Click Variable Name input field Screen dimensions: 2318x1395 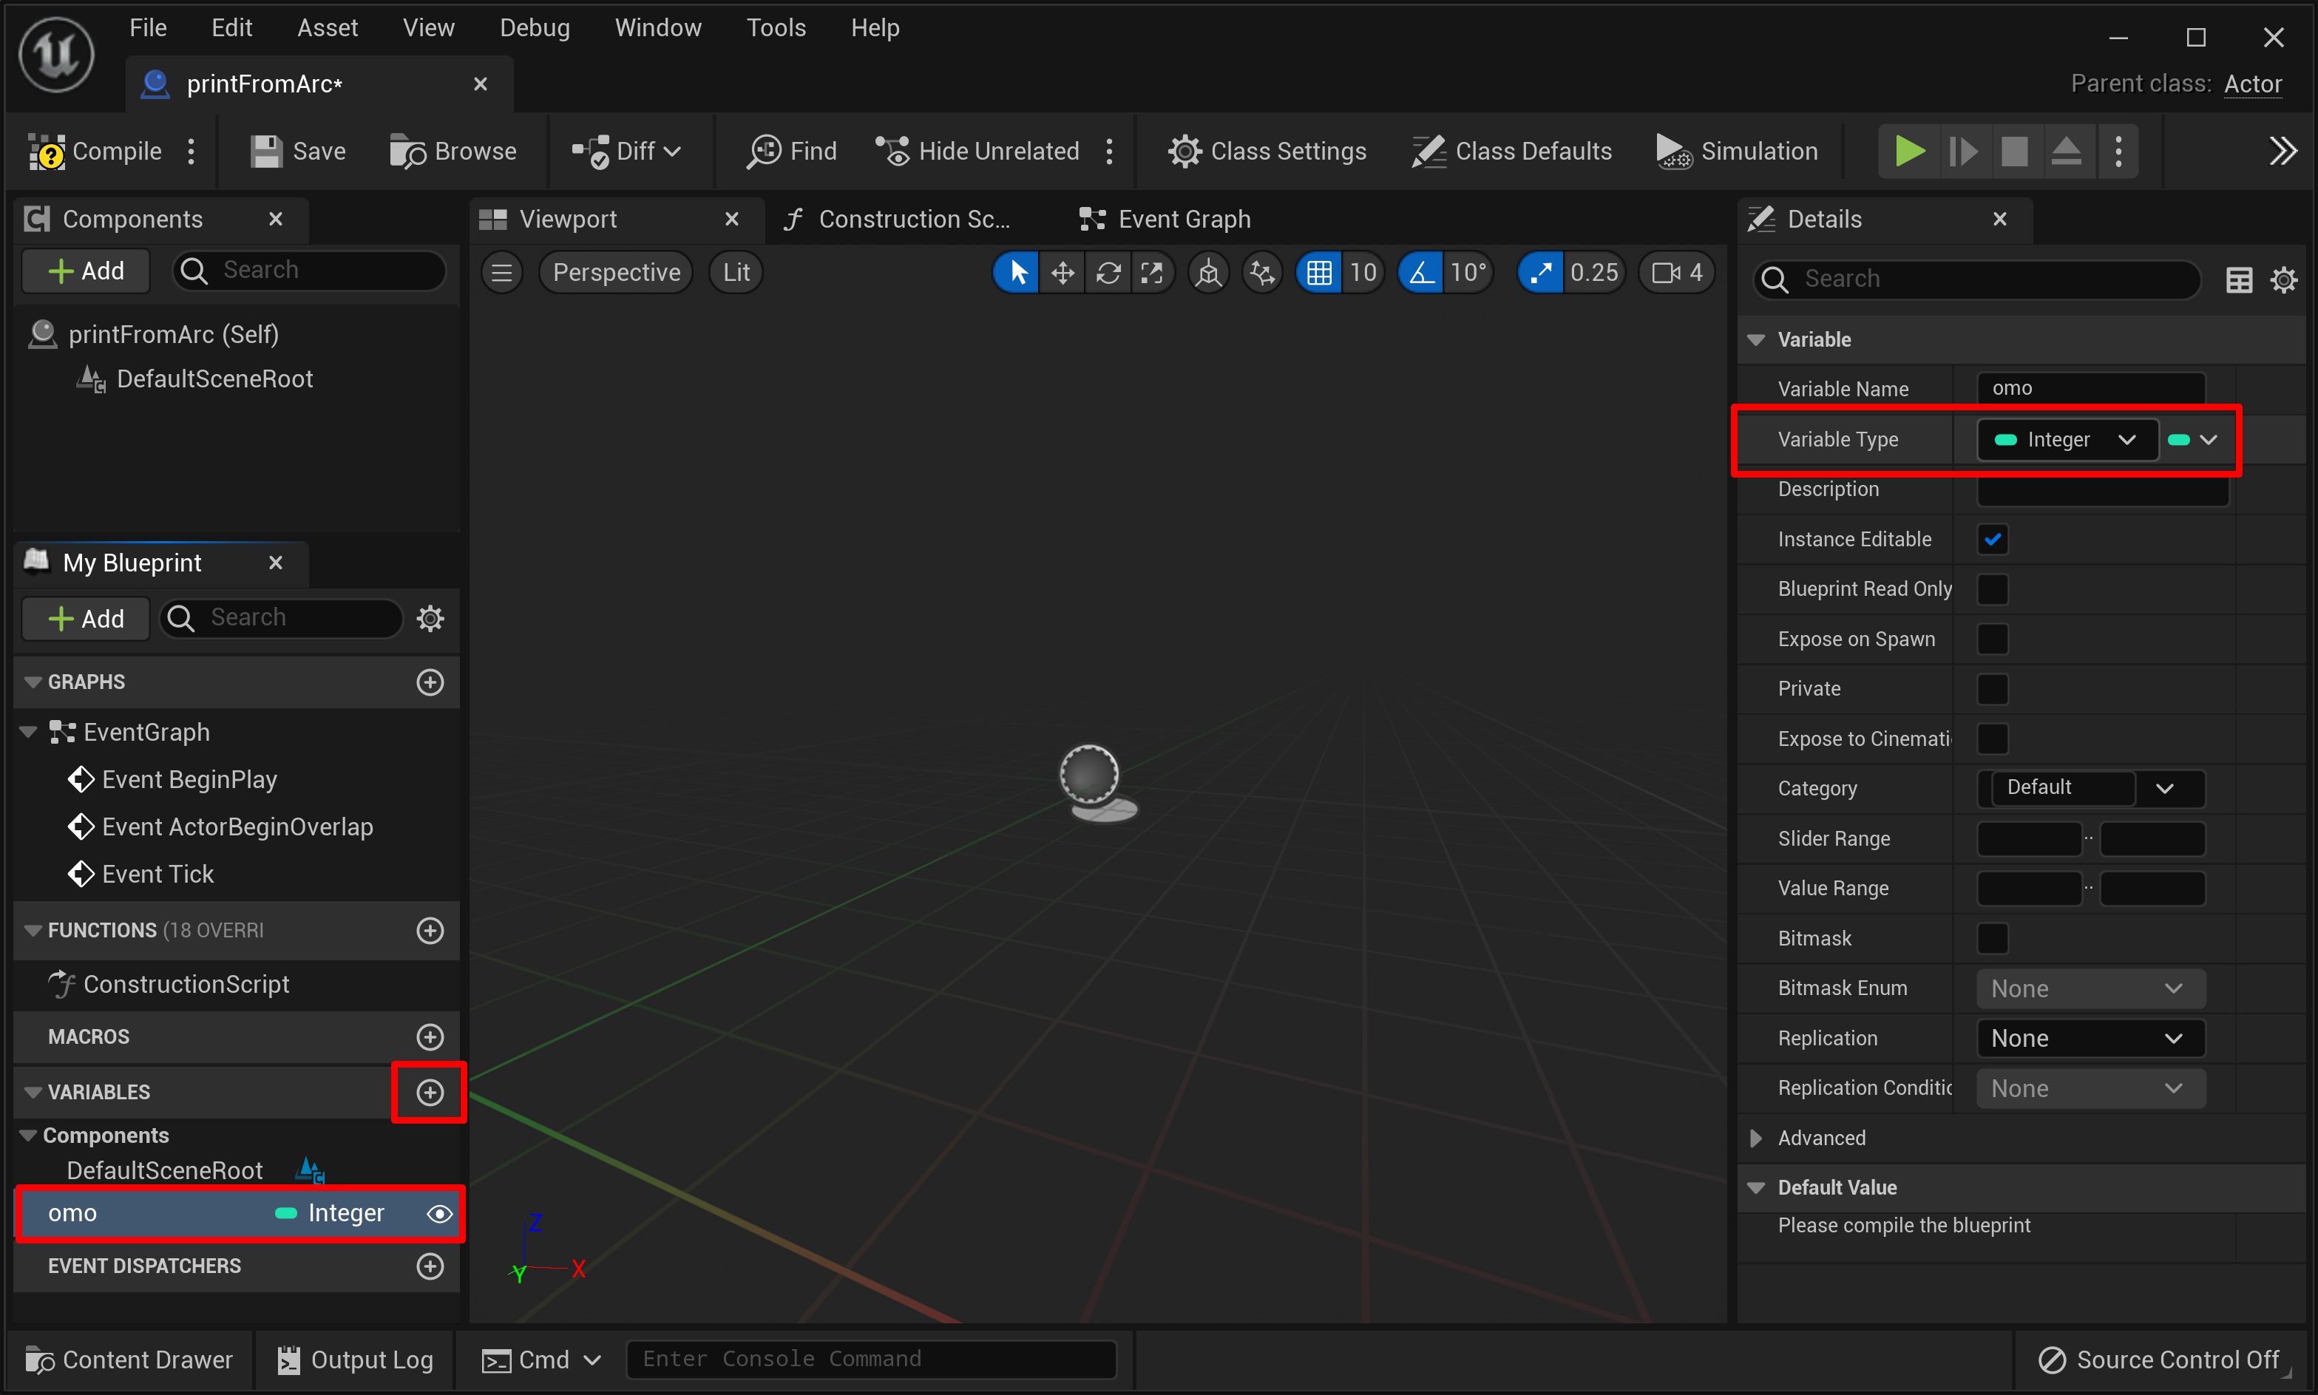[x=2090, y=387]
